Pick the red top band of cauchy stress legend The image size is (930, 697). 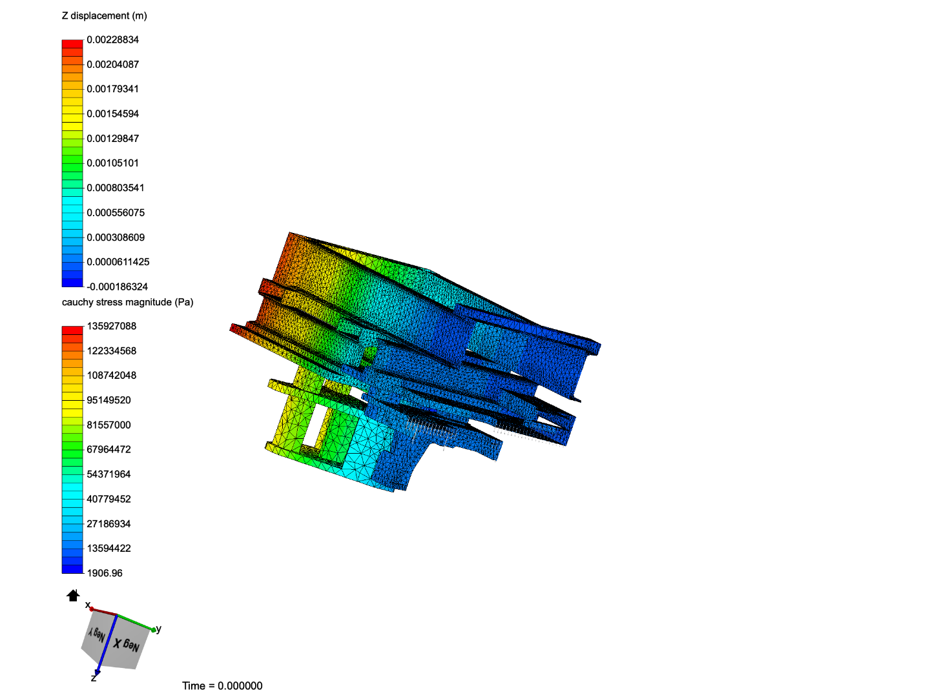[72, 330]
